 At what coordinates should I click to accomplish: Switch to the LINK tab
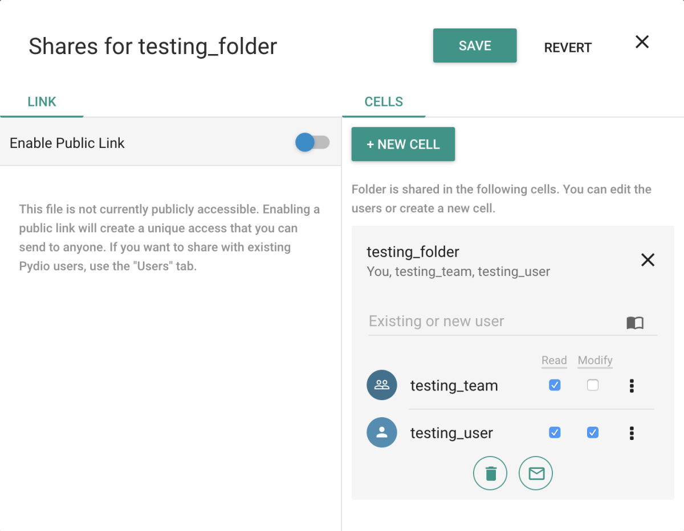point(42,102)
